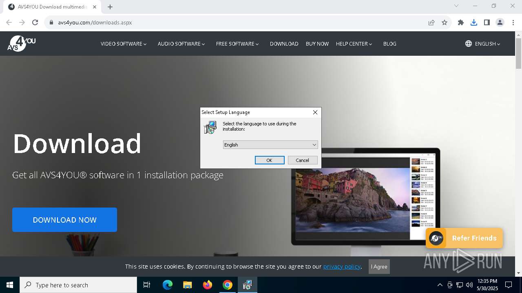Go to Buy Now page
Viewport: 522px width, 293px height.
coord(317,44)
